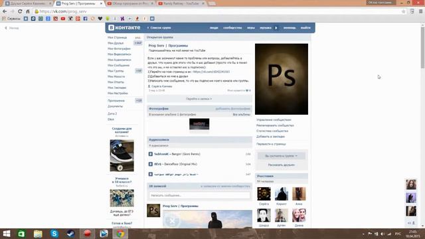Screen dimensions: 425x239
Task: Open Мои Фотографии in left menu
Action: (x=119, y=48)
